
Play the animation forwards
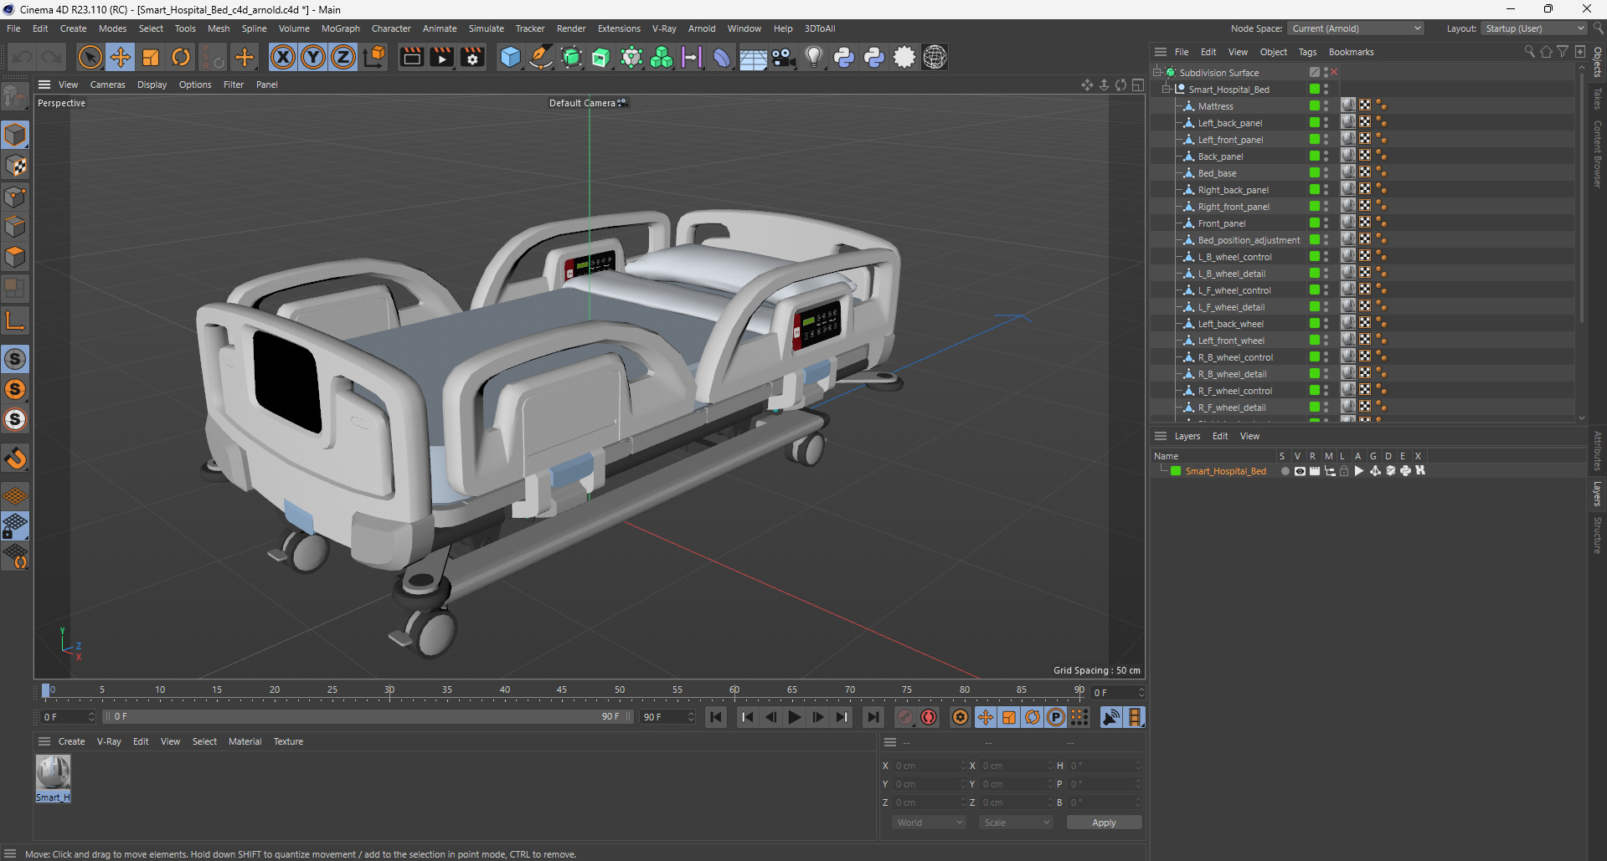794,717
